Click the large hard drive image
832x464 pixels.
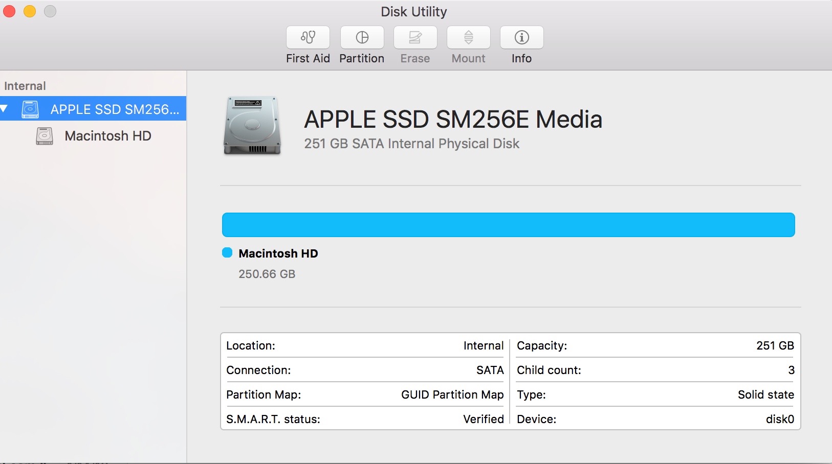point(252,126)
